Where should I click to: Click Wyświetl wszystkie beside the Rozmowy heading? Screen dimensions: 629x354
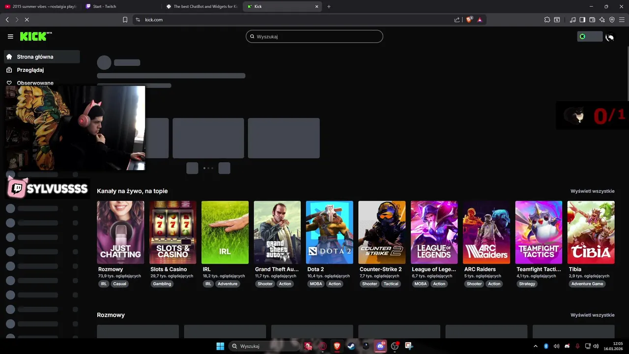coord(592,315)
